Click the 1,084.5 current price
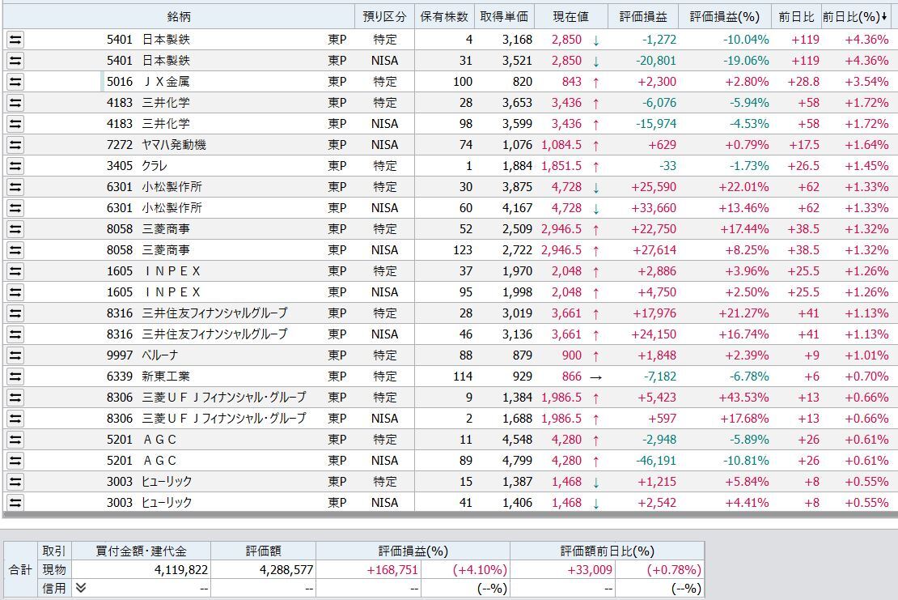This screenshot has height=600, width=898. 561,145
